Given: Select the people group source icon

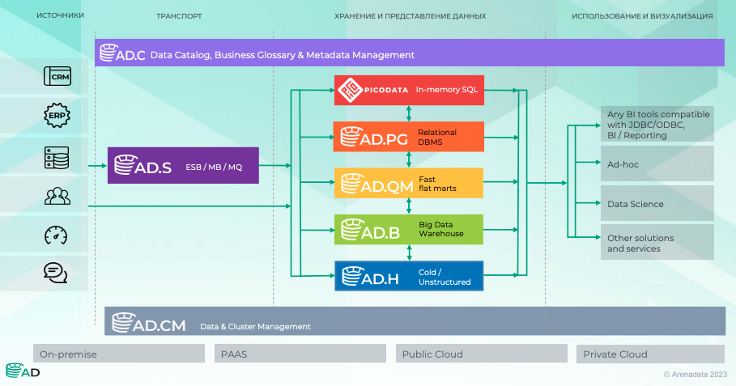Looking at the screenshot, I should click(x=57, y=196).
